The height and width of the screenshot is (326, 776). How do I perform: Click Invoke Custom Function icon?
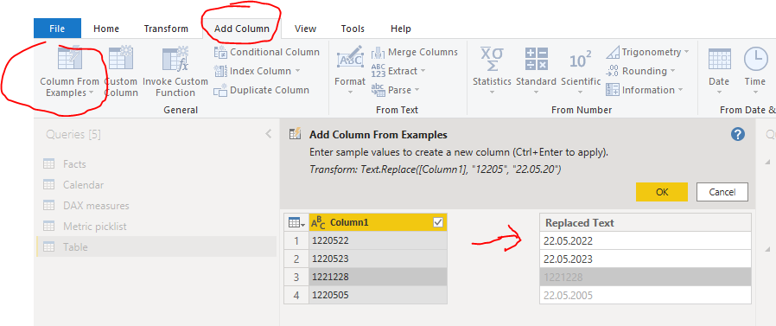coord(175,59)
